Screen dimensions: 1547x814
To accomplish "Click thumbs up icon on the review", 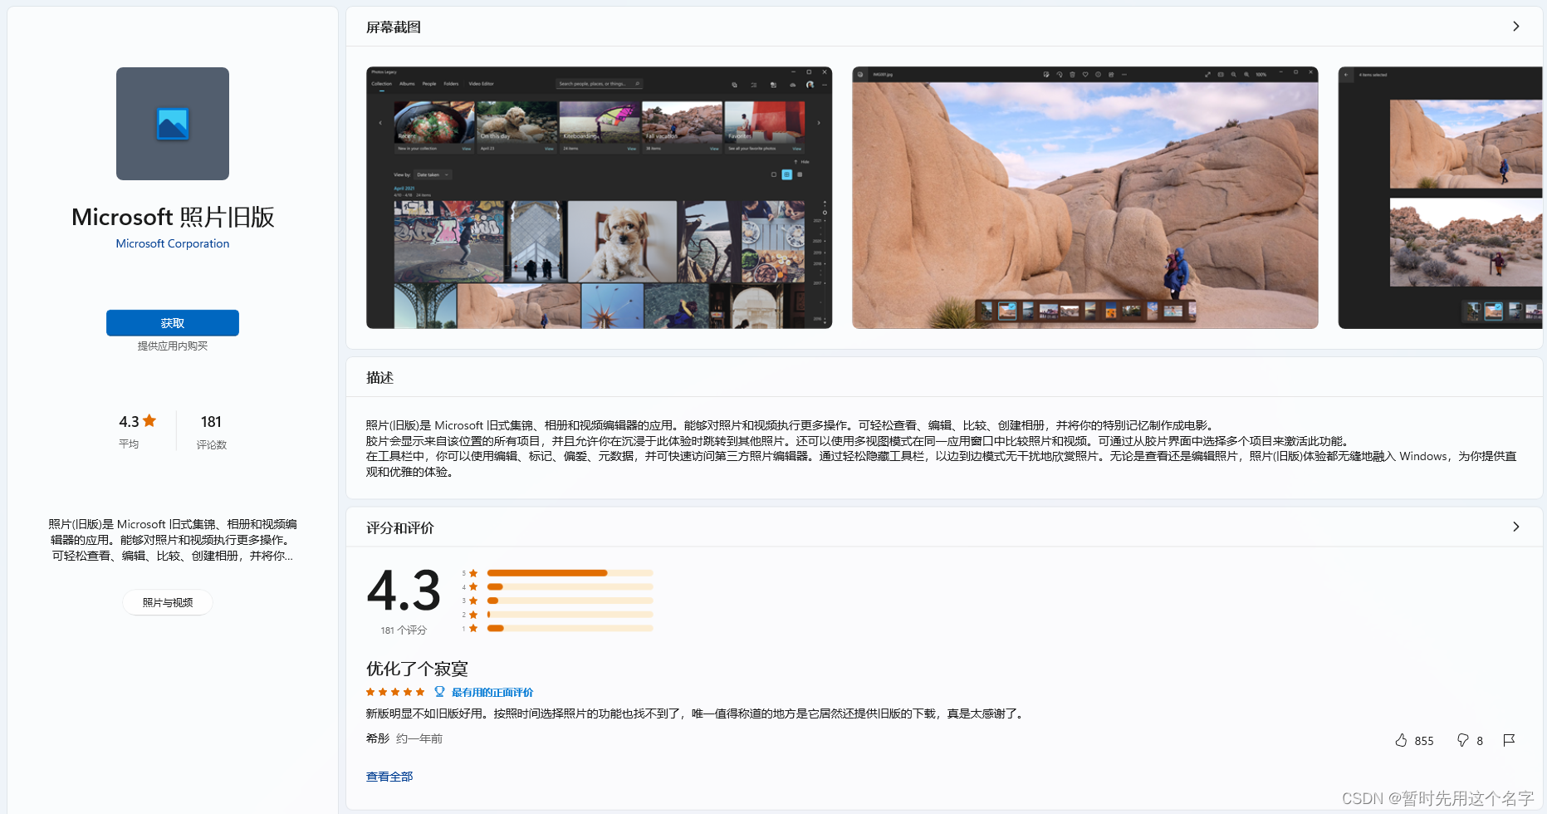I will (1401, 740).
